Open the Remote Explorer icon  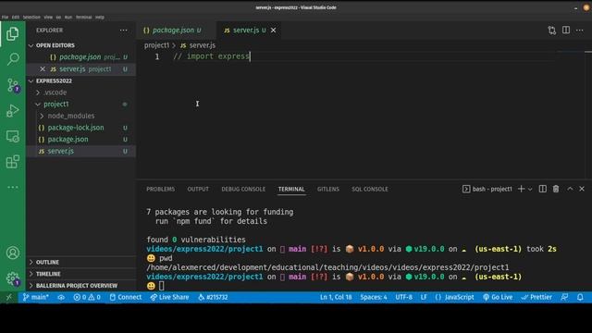pyautogui.click(x=12, y=136)
